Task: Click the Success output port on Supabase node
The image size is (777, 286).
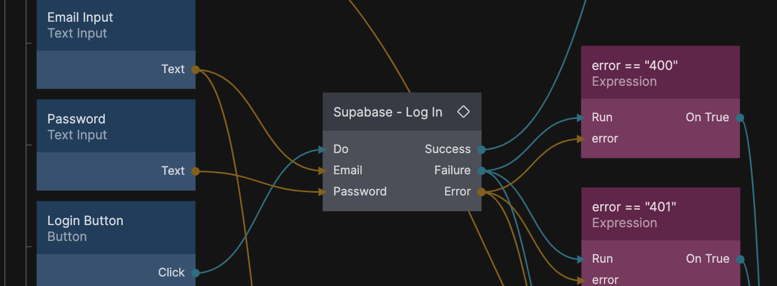Action: [481, 149]
